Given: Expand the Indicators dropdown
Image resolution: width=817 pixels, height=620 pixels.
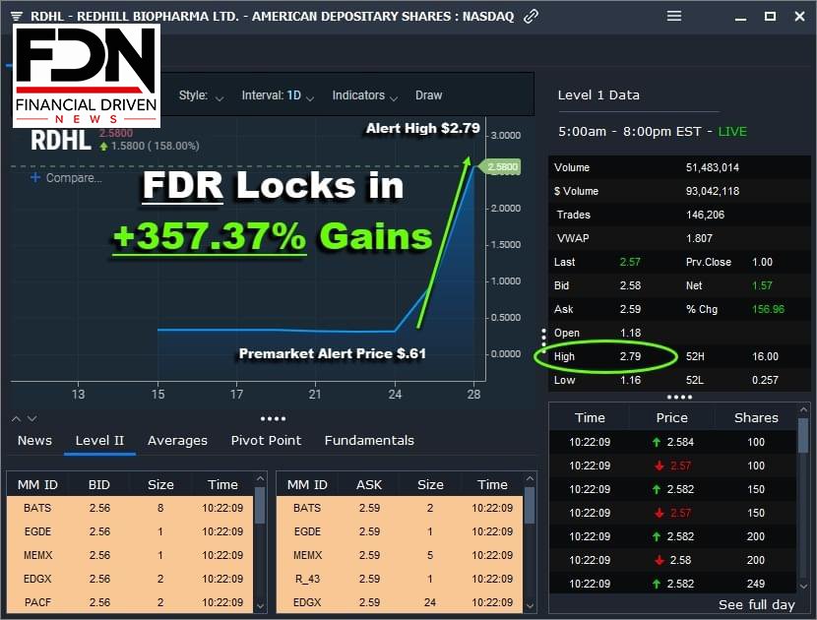Looking at the screenshot, I should point(365,95).
